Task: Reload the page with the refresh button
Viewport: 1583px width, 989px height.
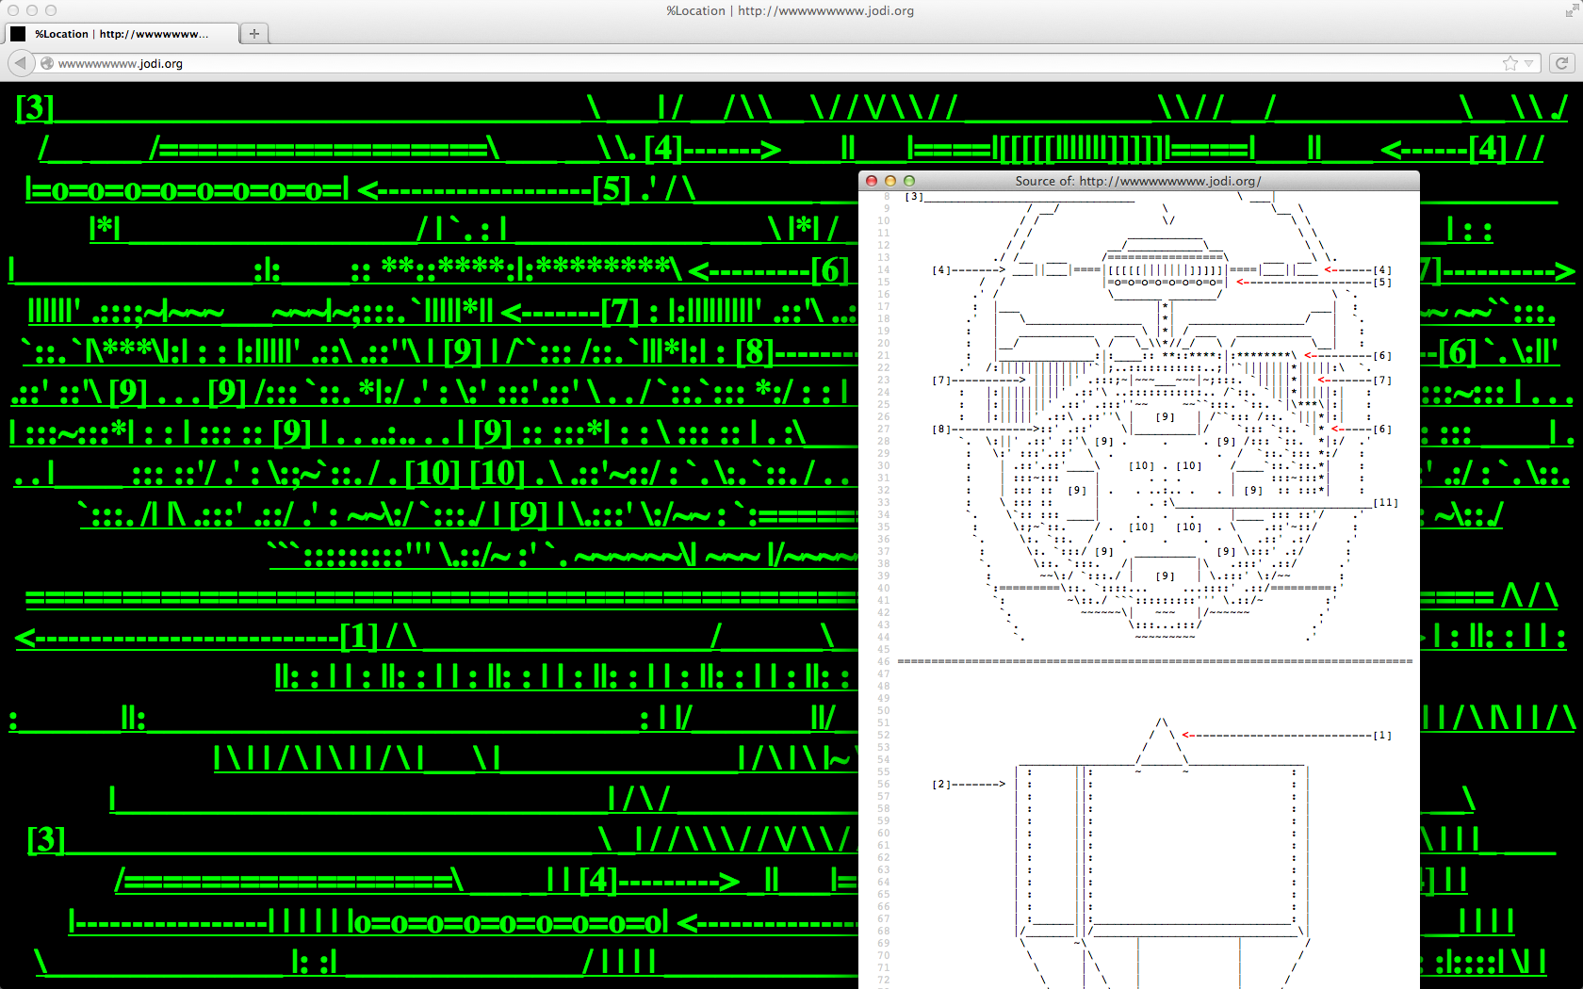Action: [1561, 63]
